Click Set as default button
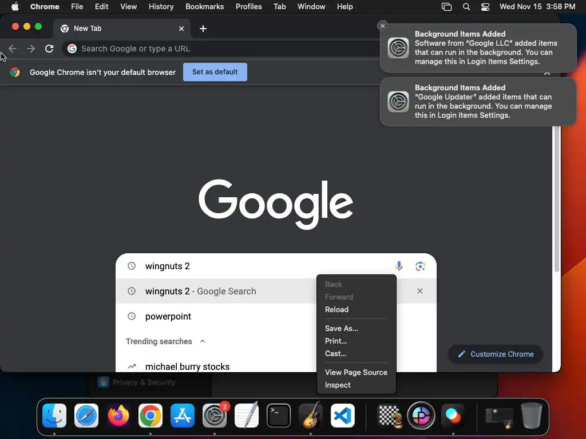This screenshot has width=586, height=439. point(215,71)
